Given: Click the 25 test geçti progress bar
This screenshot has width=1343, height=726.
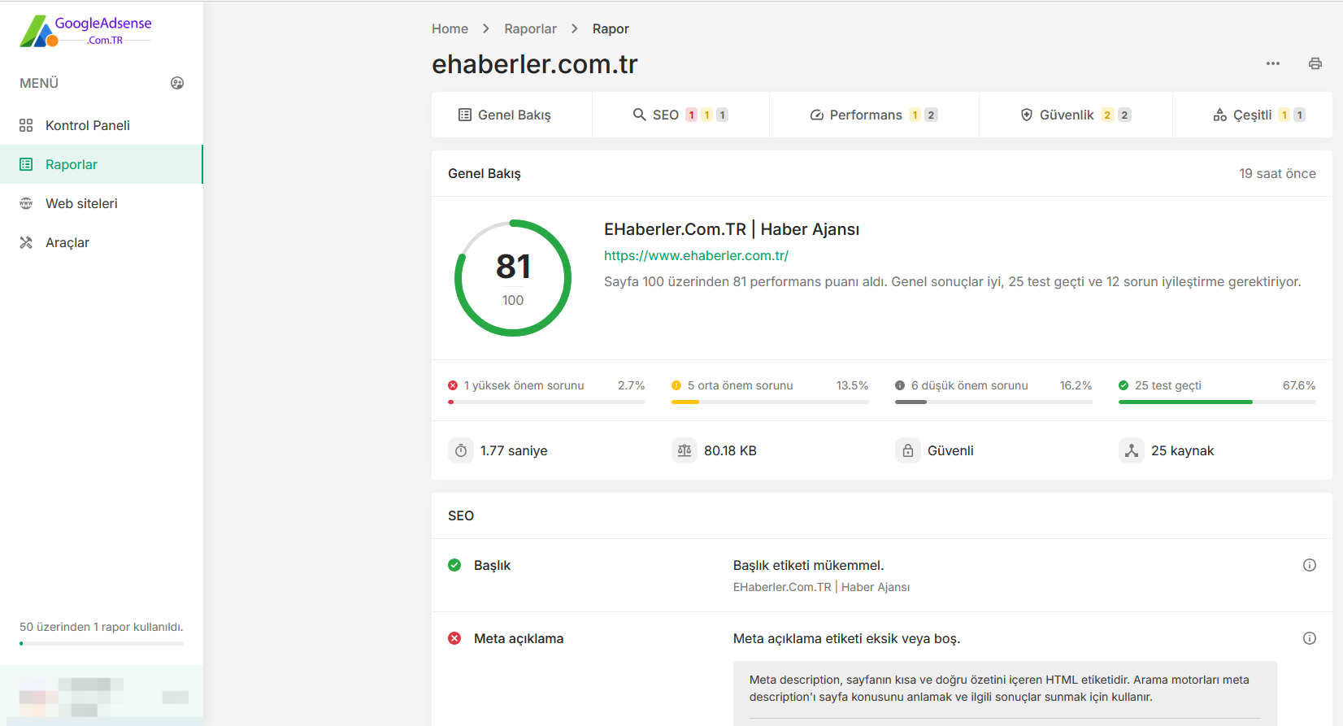Looking at the screenshot, I should point(1217,402).
